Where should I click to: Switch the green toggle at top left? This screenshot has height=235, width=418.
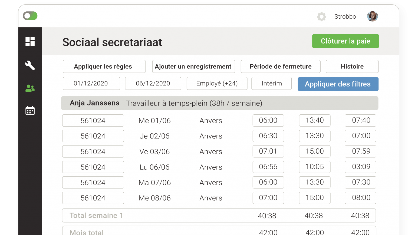click(x=30, y=16)
